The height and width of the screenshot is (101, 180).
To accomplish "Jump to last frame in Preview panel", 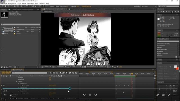I will [x=169, y=12].
